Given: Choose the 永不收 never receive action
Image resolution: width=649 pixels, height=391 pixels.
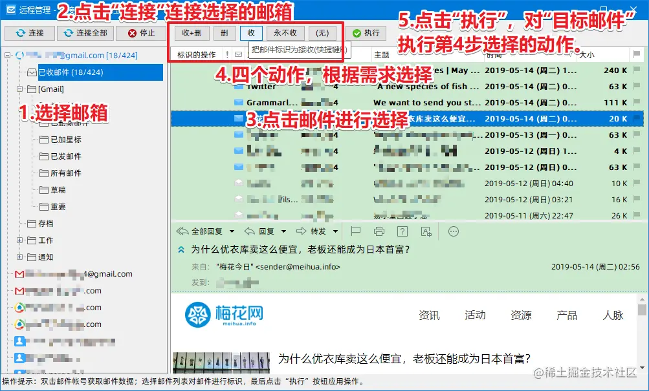Looking at the screenshot, I should click(285, 33).
